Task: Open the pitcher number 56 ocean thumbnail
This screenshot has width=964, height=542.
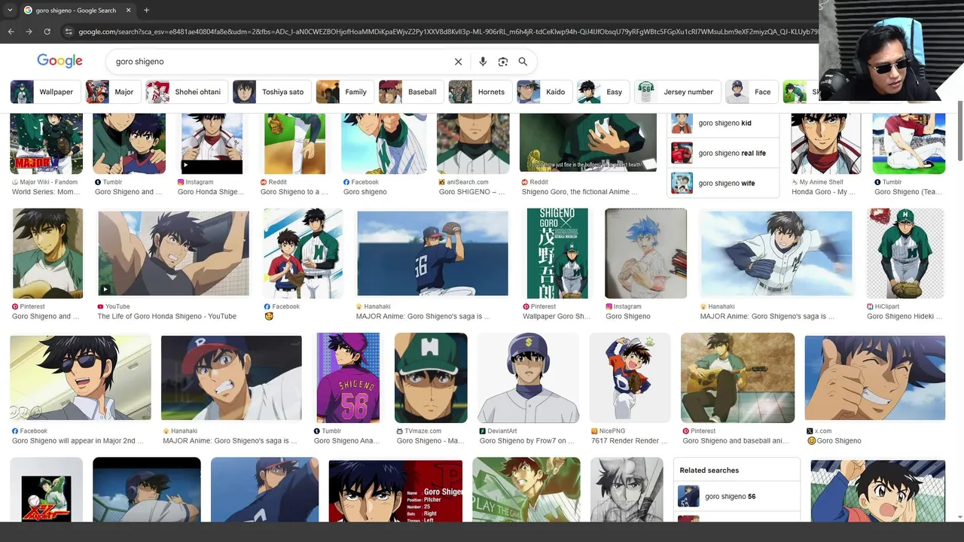Action: 432,253
